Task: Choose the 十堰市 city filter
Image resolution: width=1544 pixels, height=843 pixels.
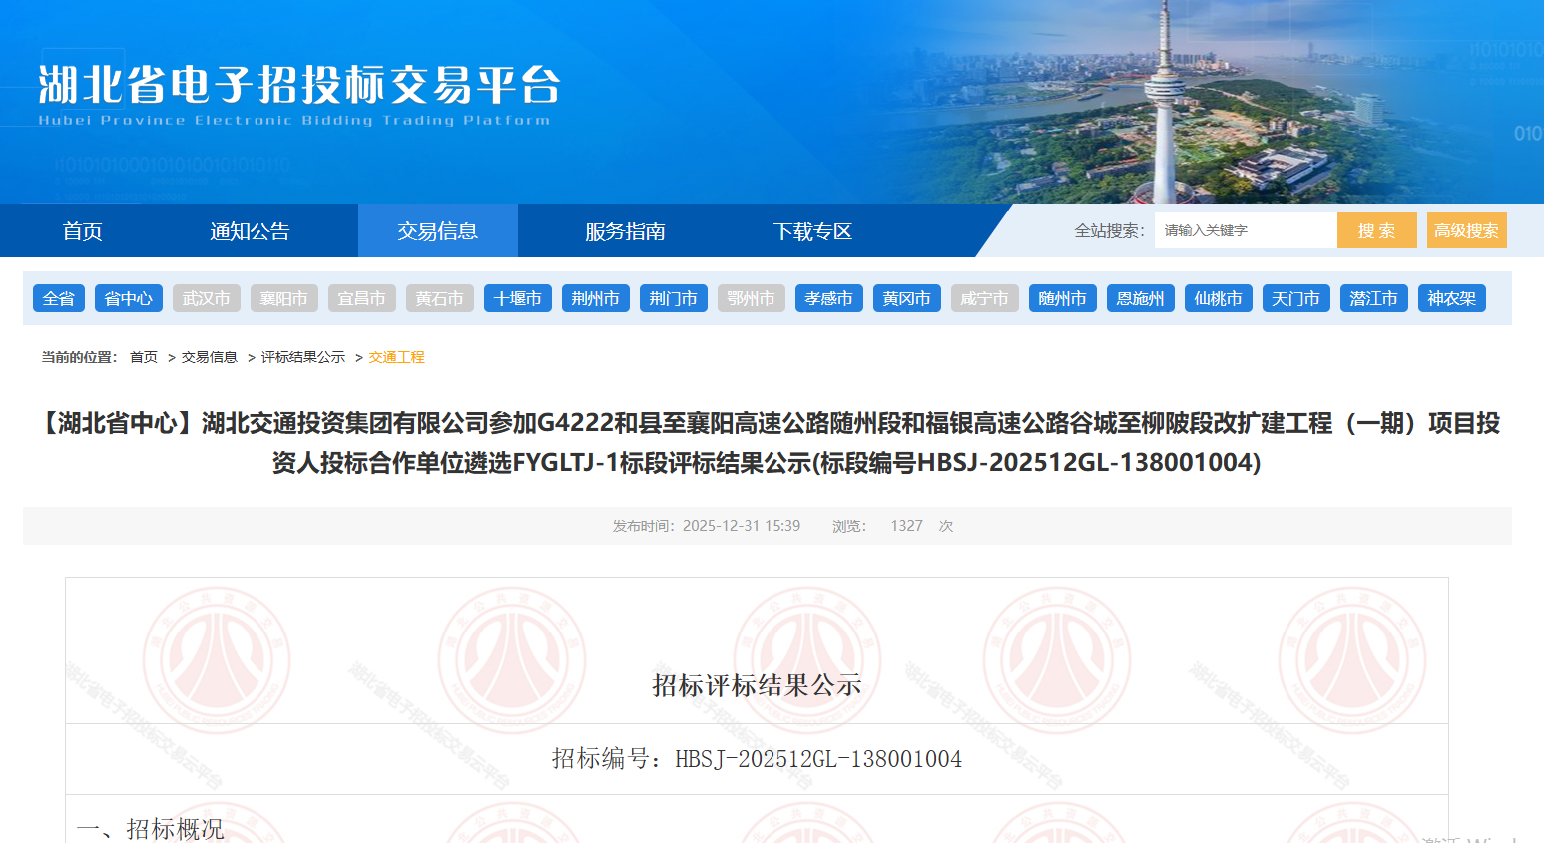Action: 518,298
